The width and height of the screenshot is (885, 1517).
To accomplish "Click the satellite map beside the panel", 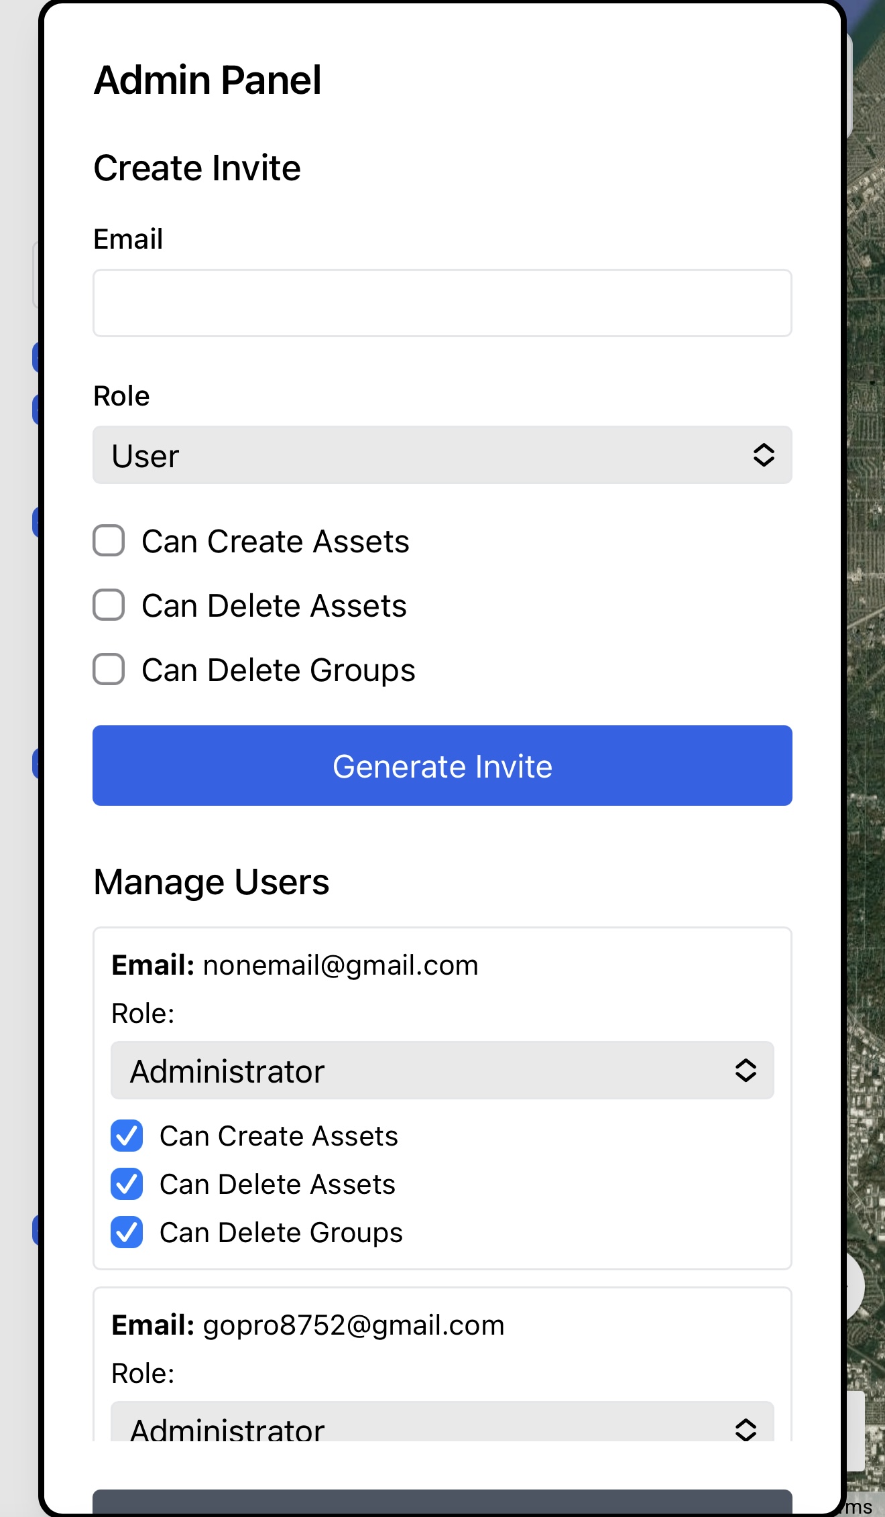I will [x=866, y=670].
